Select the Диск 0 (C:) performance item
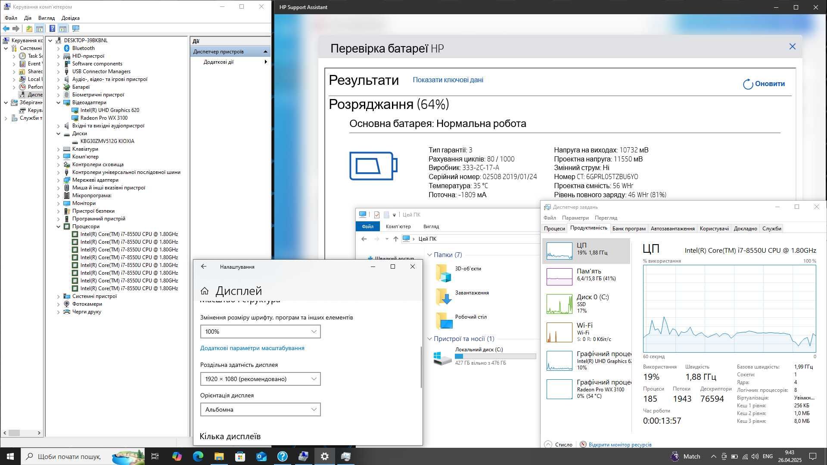Viewport: 827px width, 465px height. coord(586,304)
